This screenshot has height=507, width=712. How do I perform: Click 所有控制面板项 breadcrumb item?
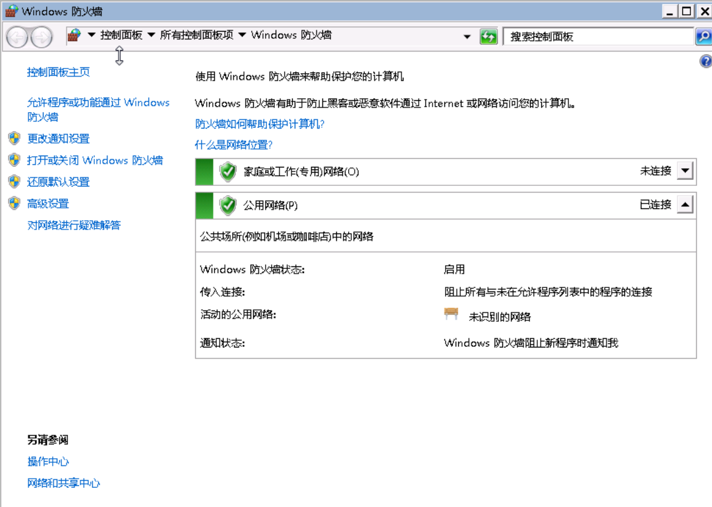point(196,35)
